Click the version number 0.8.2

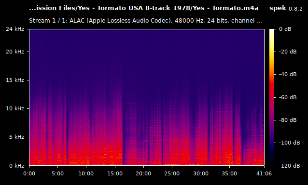295,9
